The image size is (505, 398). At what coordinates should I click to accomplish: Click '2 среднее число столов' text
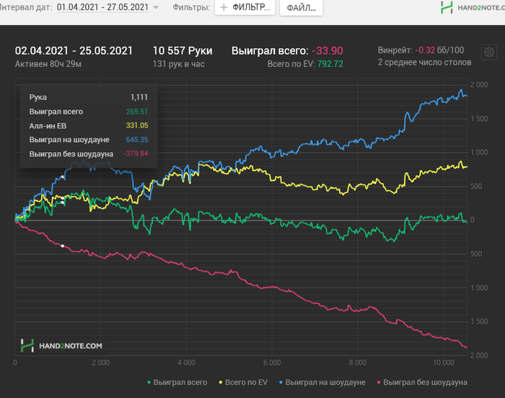[x=424, y=62]
